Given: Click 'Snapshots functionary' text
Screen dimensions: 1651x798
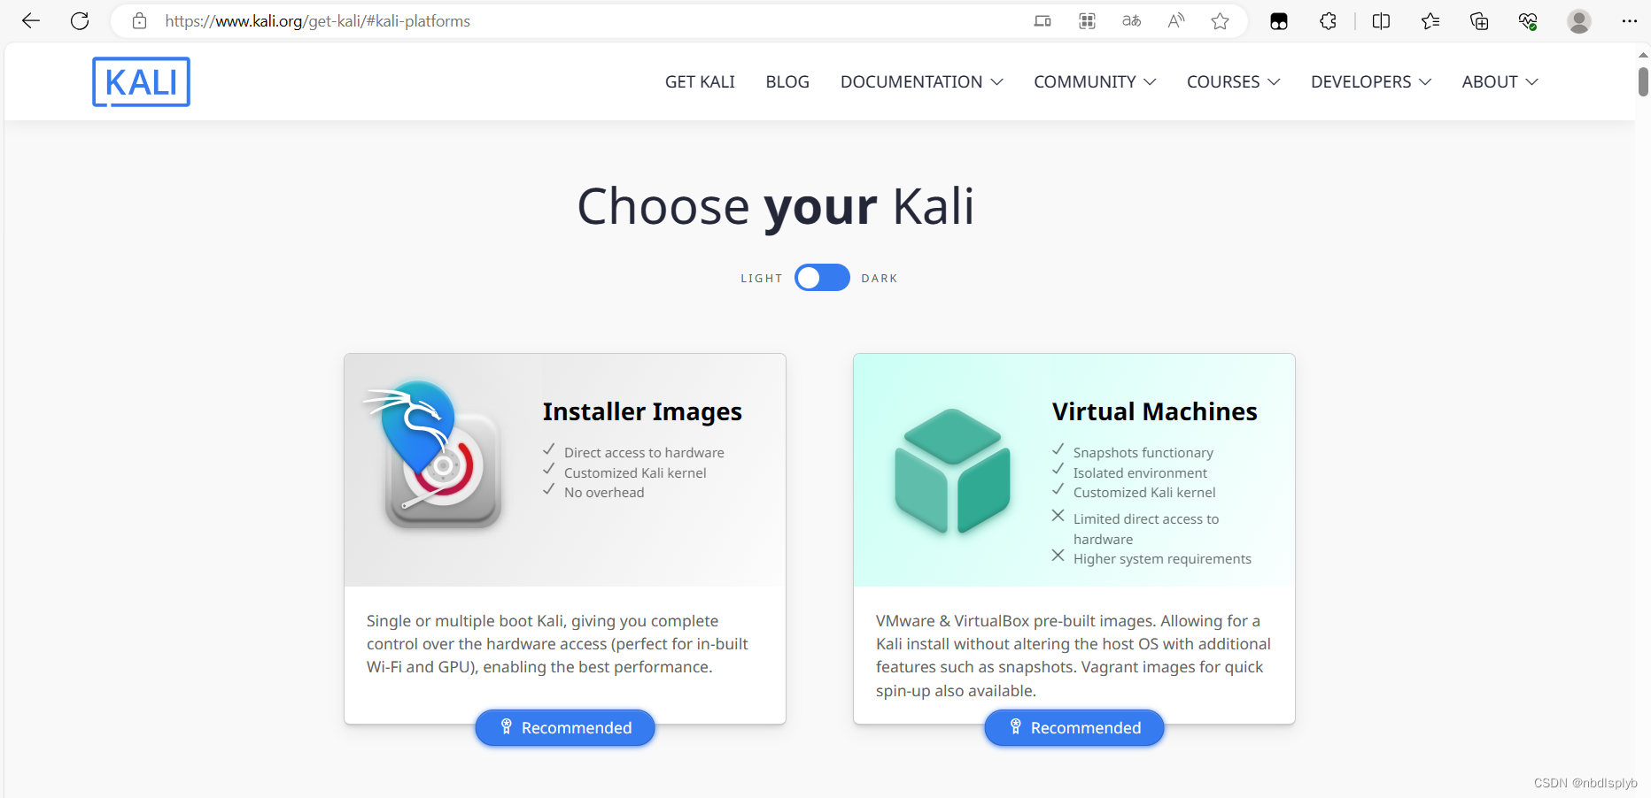Looking at the screenshot, I should pyautogui.click(x=1143, y=452).
